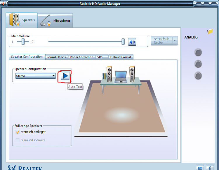Click the glowing listener spot on floor
This screenshot has width=219, height=170.
[x=122, y=115]
